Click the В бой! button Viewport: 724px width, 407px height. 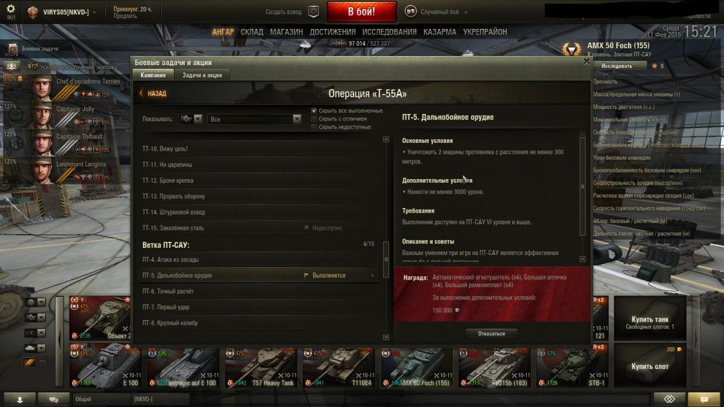(361, 11)
